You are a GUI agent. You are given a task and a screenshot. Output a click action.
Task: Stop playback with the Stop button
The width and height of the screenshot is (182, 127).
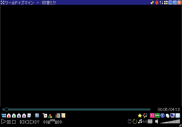[14, 122]
